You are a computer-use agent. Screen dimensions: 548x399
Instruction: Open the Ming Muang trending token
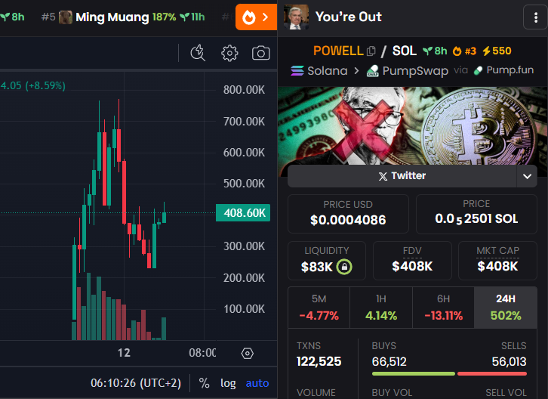[123, 17]
